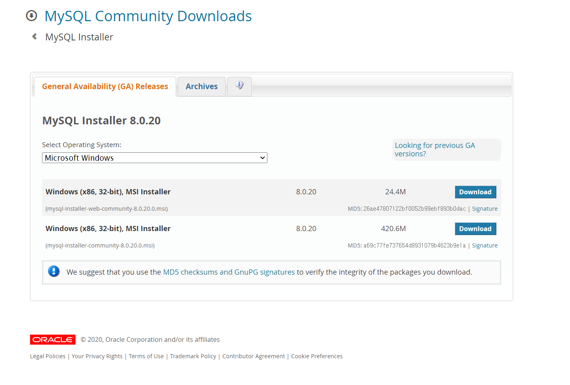Click the Oracle logo in footer
The height and width of the screenshot is (385, 570).
[x=53, y=339]
